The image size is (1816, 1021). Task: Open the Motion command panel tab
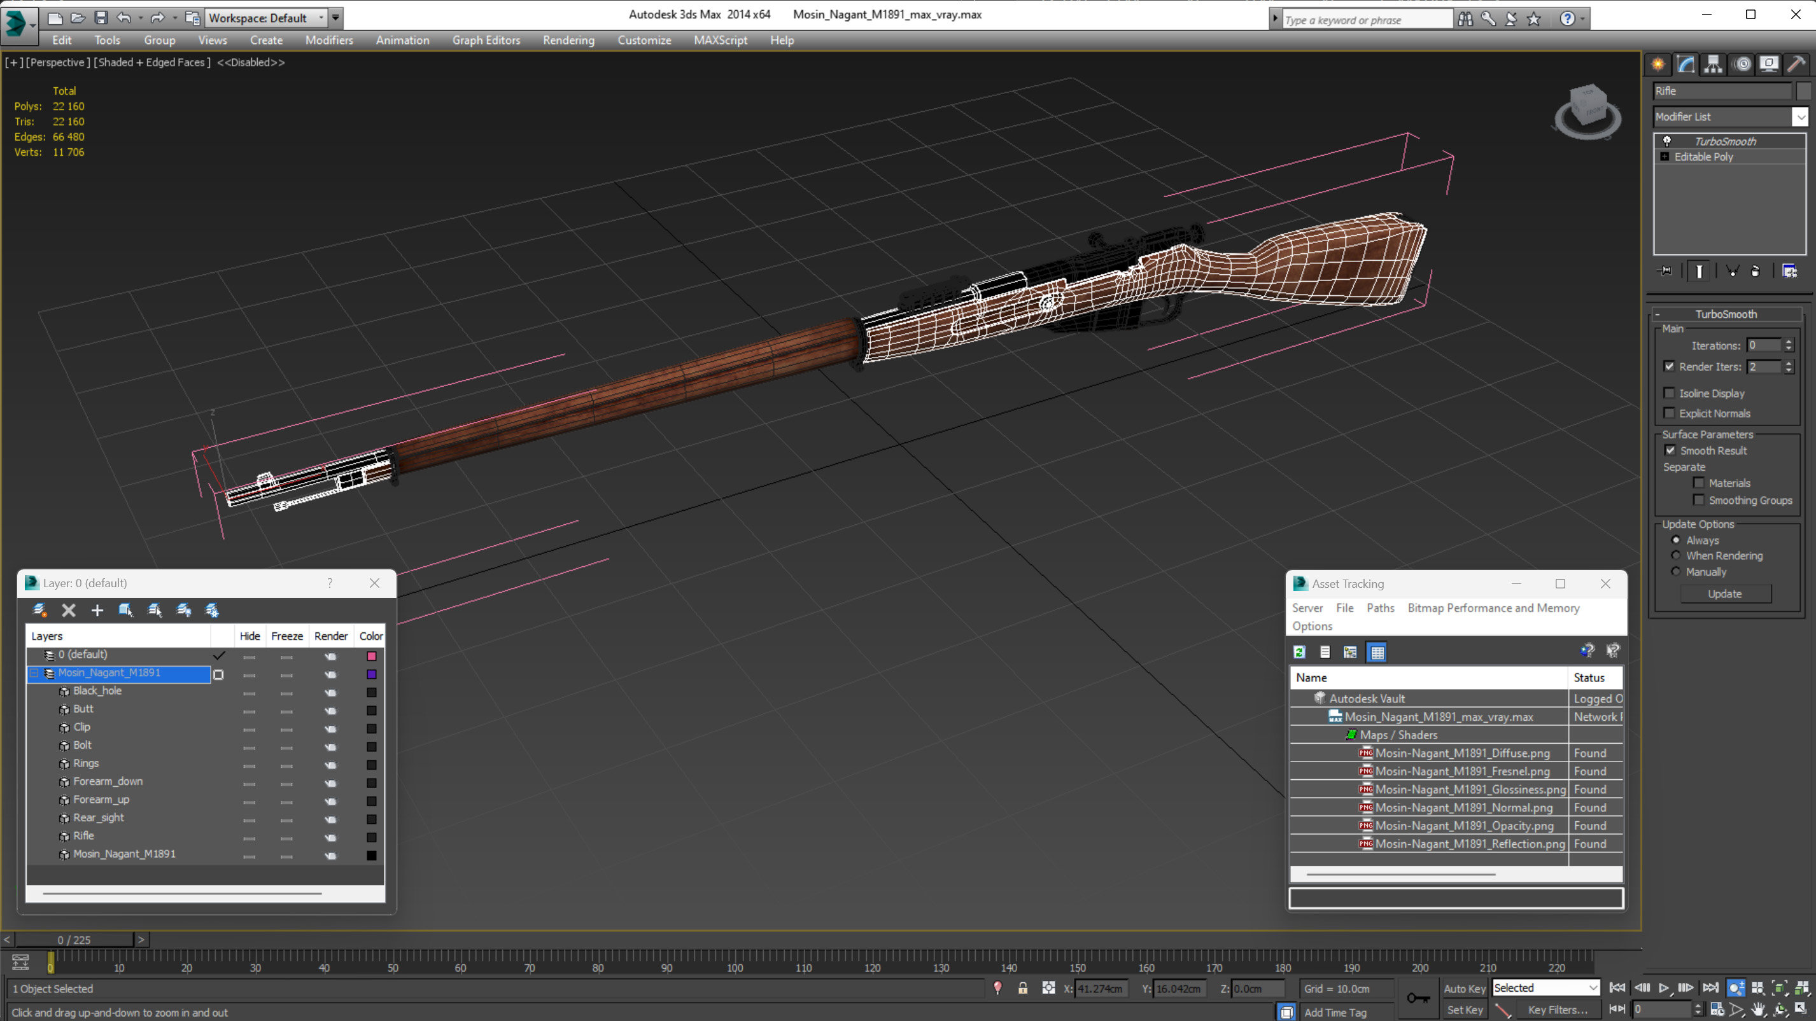1742,64
